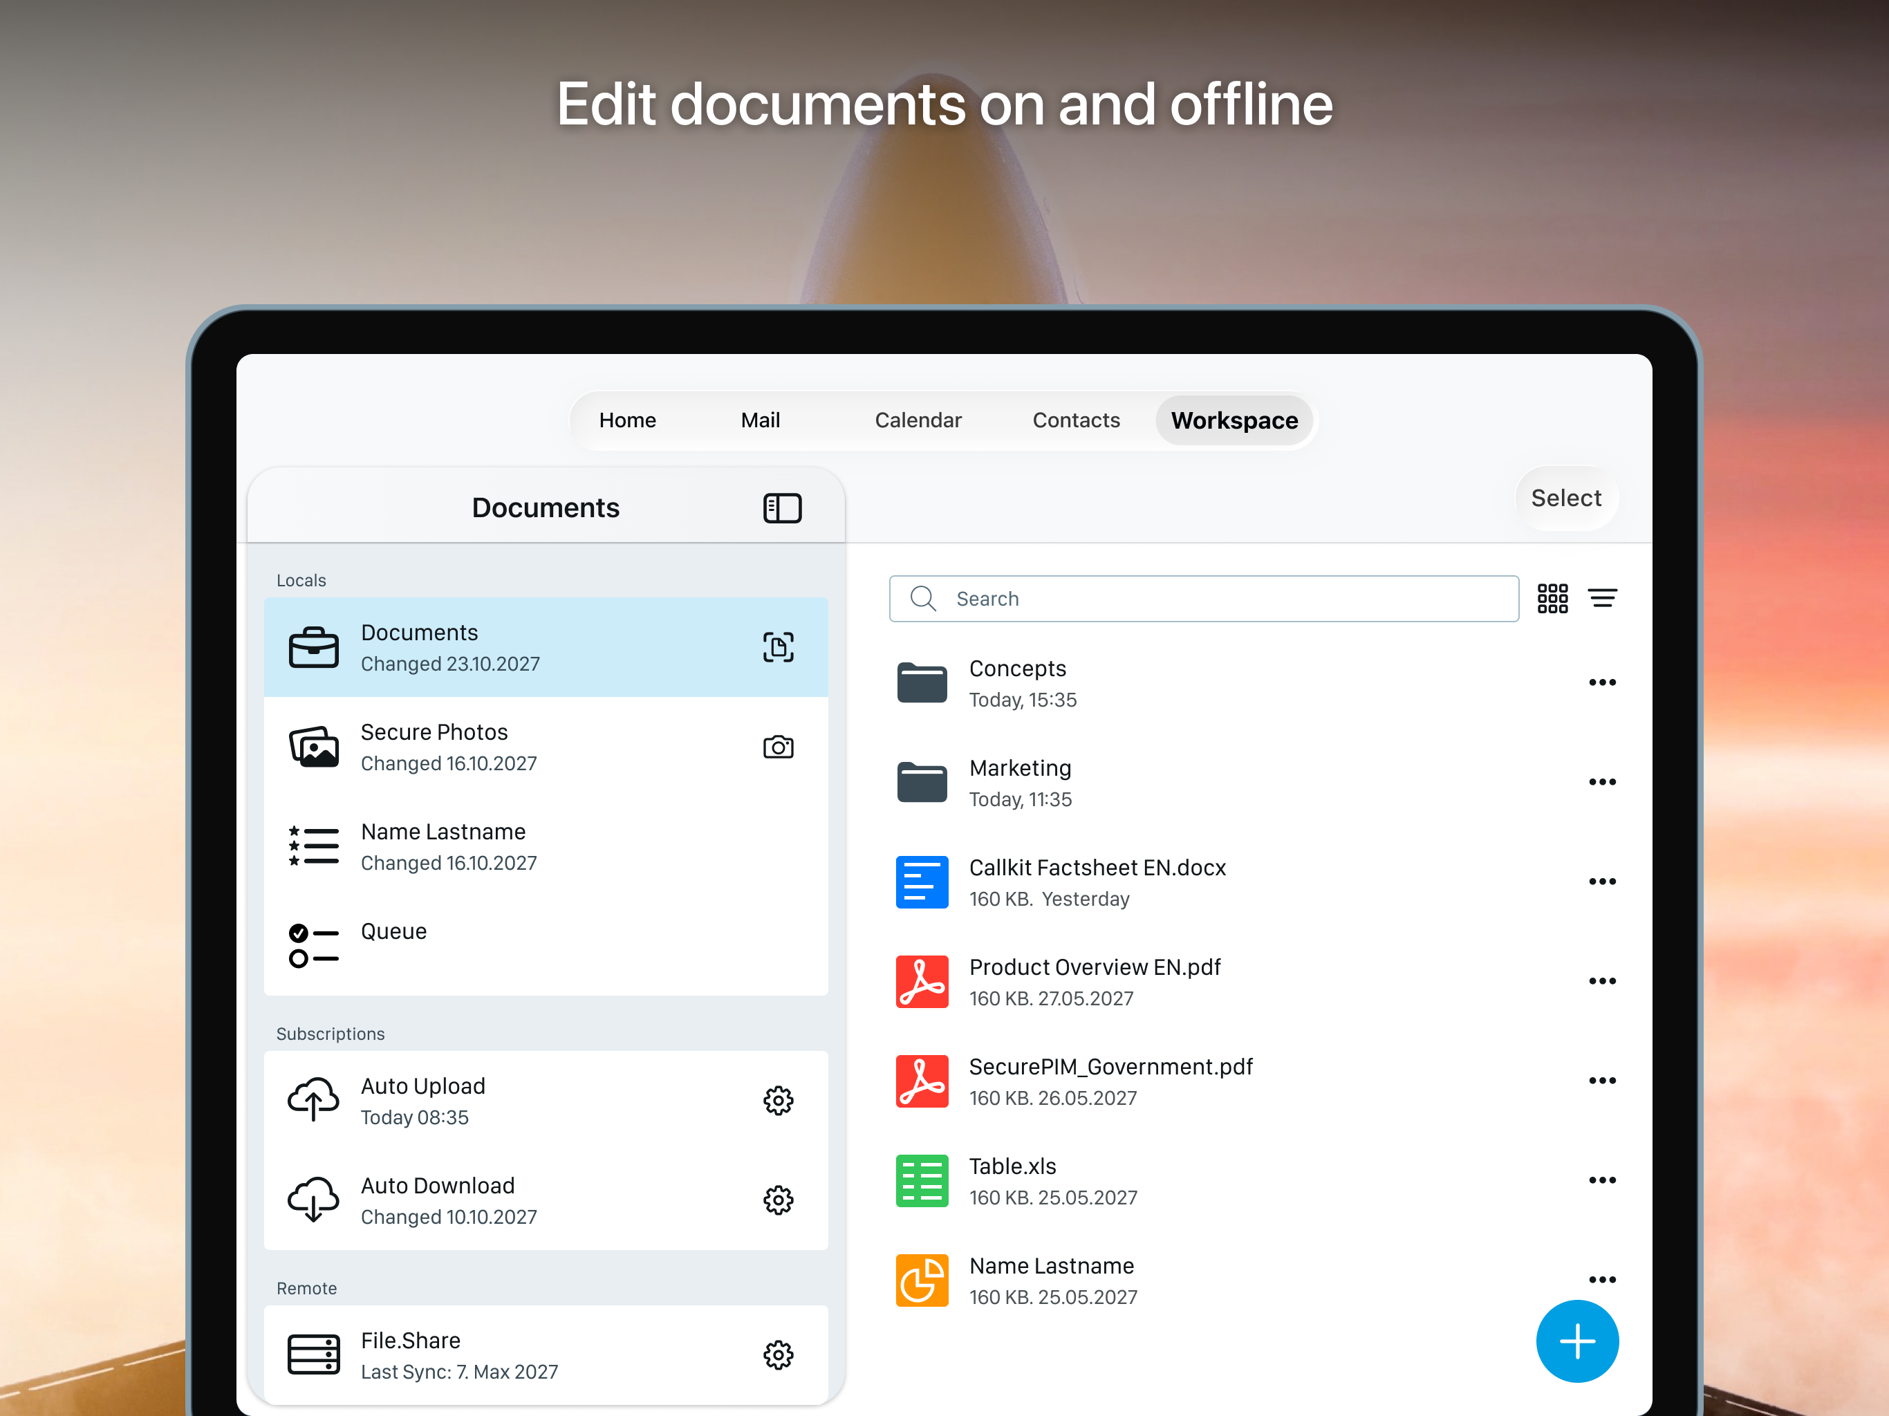
Task: Open the Documents local folder entry
Action: [546, 647]
